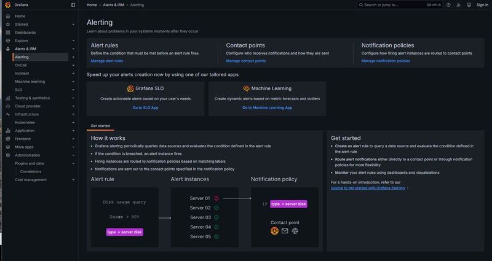Image resolution: width=492 pixels, height=261 pixels.
Task: Click the Manage contact points link
Action: [245, 61]
